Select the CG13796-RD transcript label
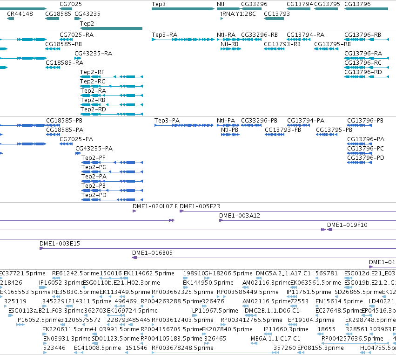396x355 pixels. pyautogui.click(x=363, y=72)
